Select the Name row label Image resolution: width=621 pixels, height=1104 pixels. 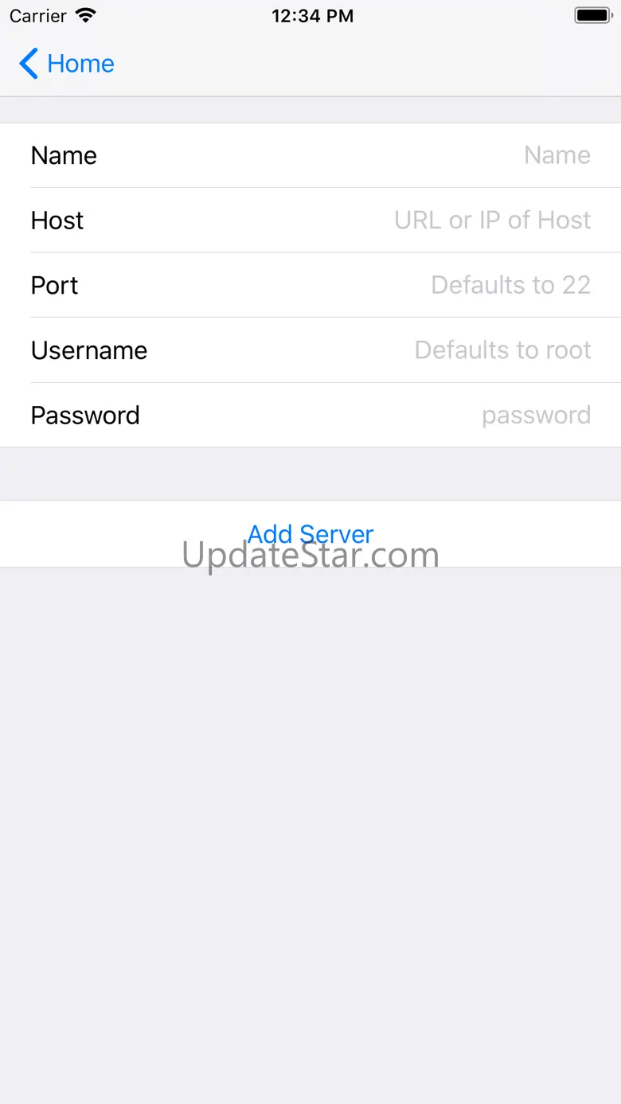point(64,155)
